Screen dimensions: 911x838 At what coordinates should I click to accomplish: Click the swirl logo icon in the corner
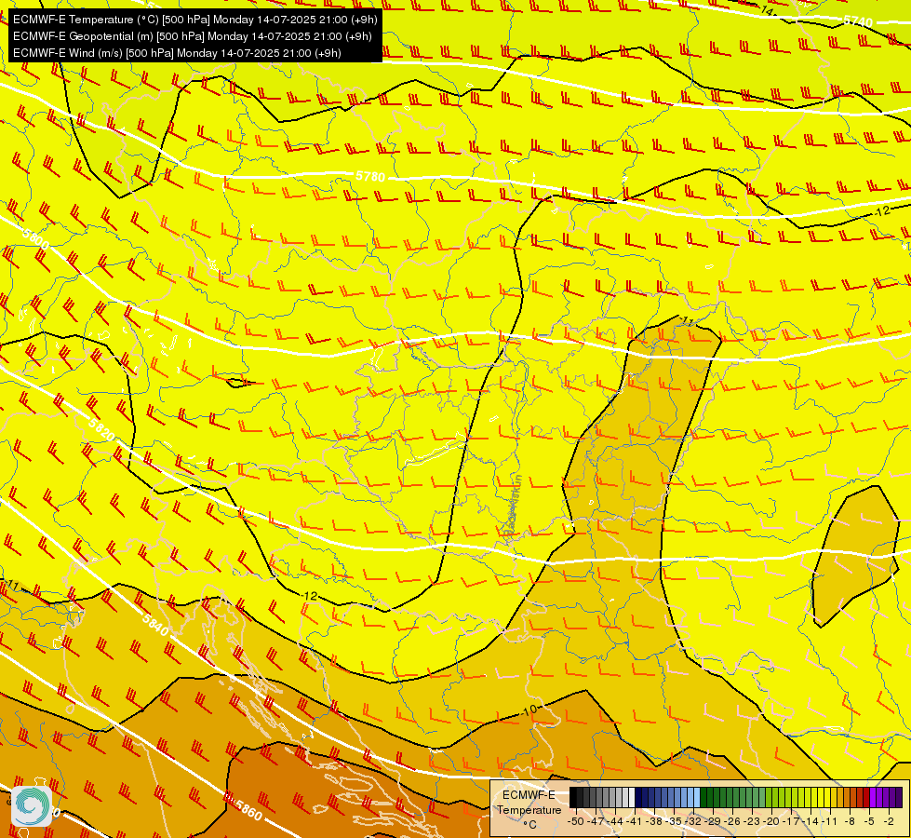click(32, 806)
